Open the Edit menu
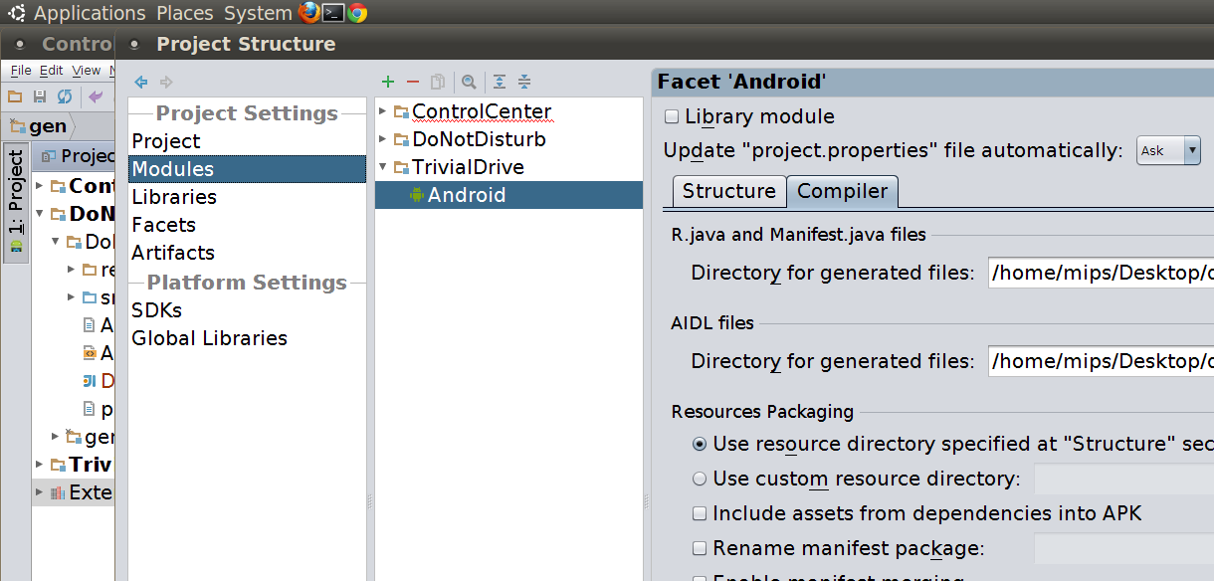The image size is (1214, 581). pos(52,70)
